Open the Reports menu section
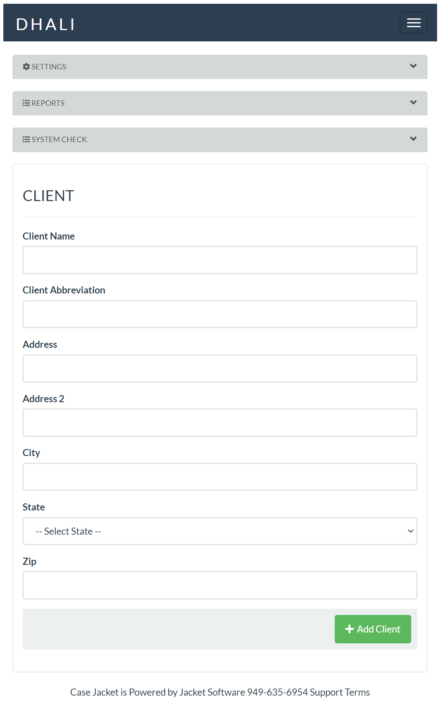The width and height of the screenshot is (440, 704). point(48,103)
